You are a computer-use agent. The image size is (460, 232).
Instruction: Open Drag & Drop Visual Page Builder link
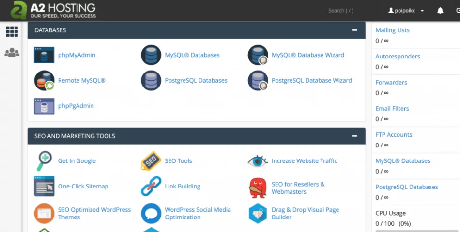[305, 214]
